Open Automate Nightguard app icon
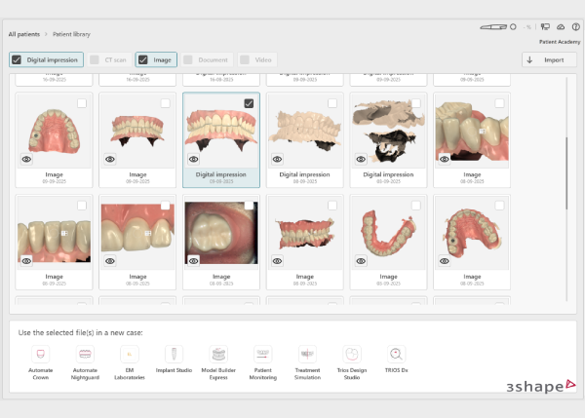The width and height of the screenshot is (585, 418). (85, 354)
